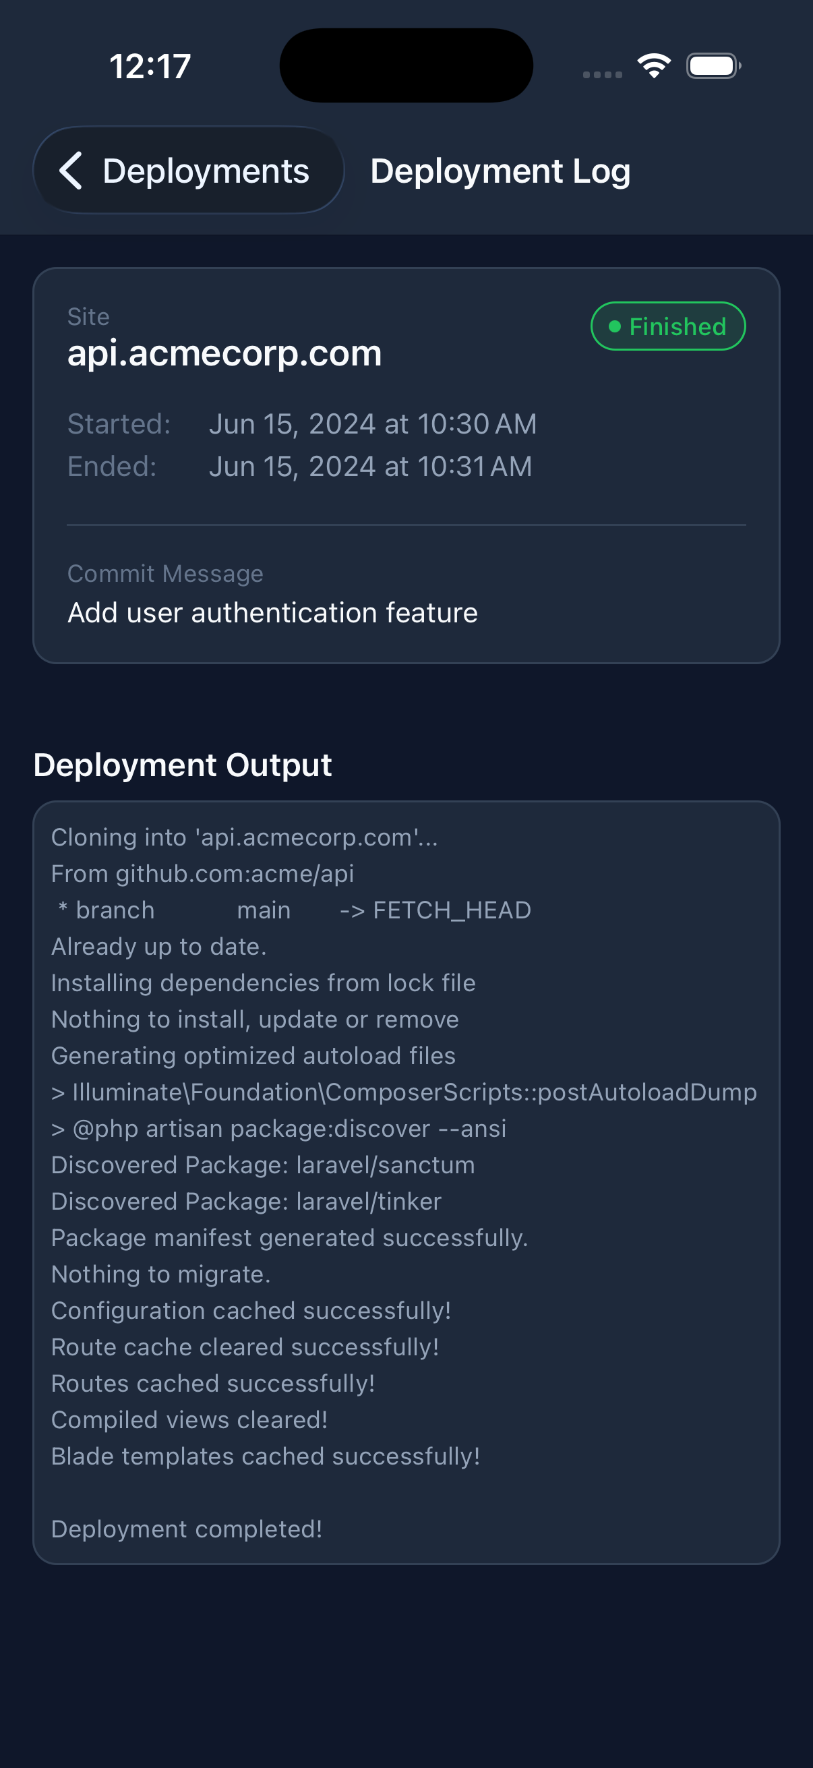This screenshot has width=813, height=1768.
Task: Expand the Deployment Output section
Action: (183, 765)
